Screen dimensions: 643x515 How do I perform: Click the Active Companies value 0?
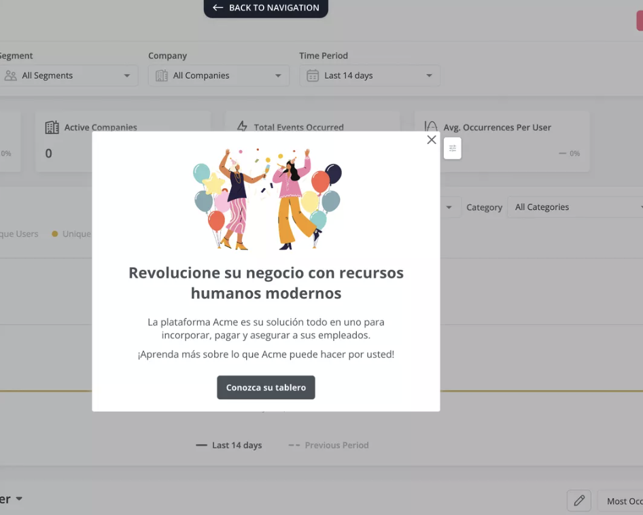pyautogui.click(x=48, y=154)
